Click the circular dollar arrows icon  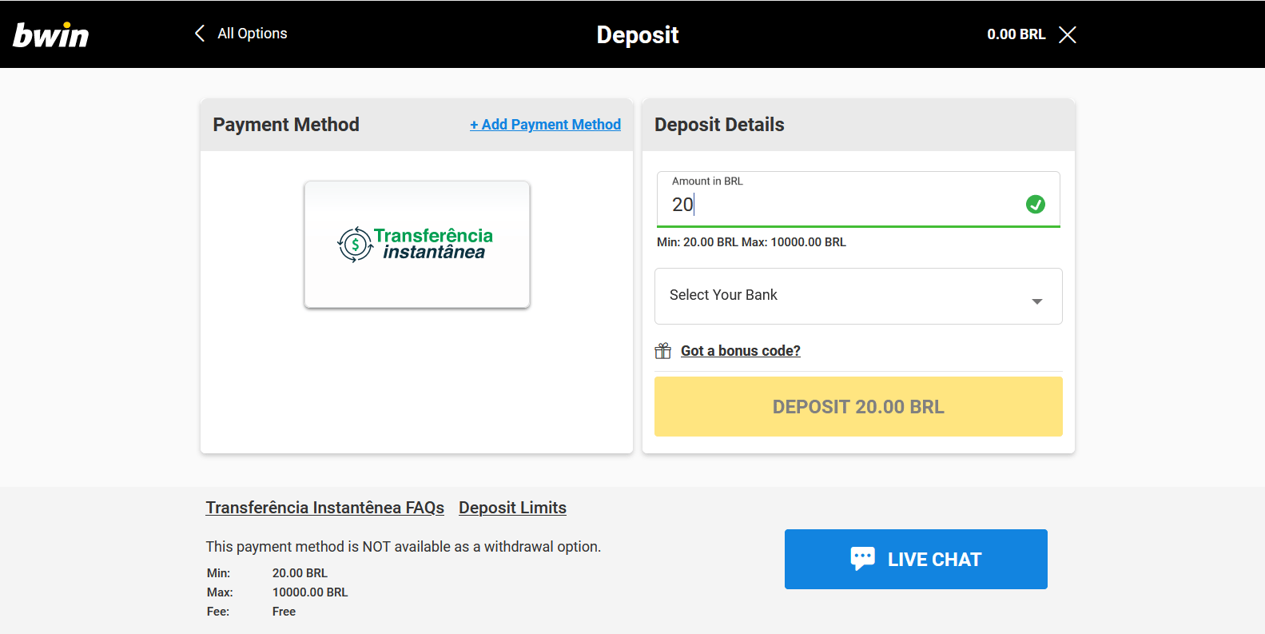point(355,245)
